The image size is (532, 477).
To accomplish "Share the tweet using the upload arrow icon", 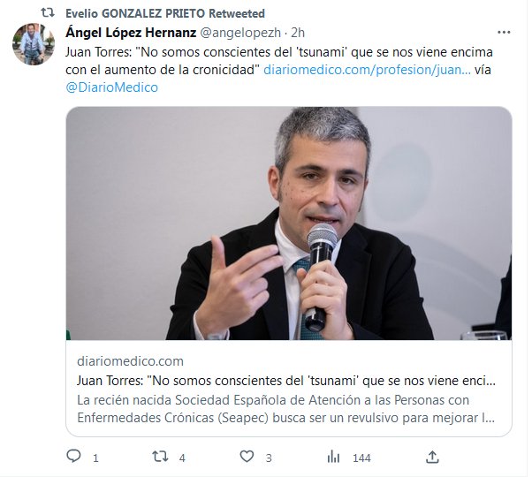I will tap(433, 457).
